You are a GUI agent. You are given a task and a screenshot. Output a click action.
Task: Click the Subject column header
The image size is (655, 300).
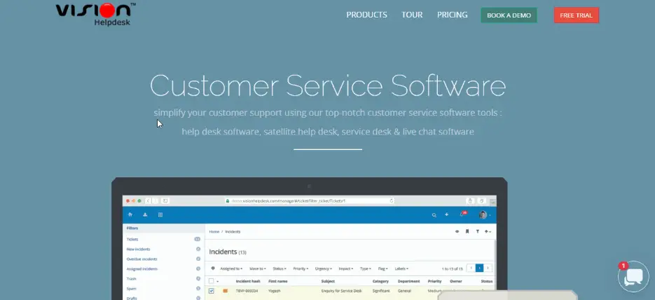[328, 281]
